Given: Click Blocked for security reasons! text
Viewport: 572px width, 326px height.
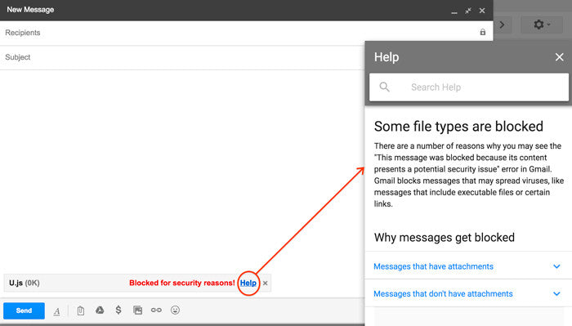Looking at the screenshot, I should coord(182,283).
